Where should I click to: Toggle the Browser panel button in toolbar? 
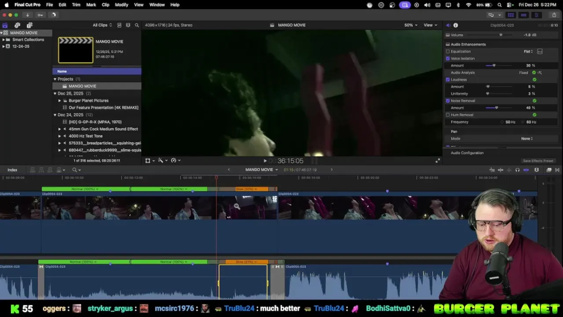511,15
